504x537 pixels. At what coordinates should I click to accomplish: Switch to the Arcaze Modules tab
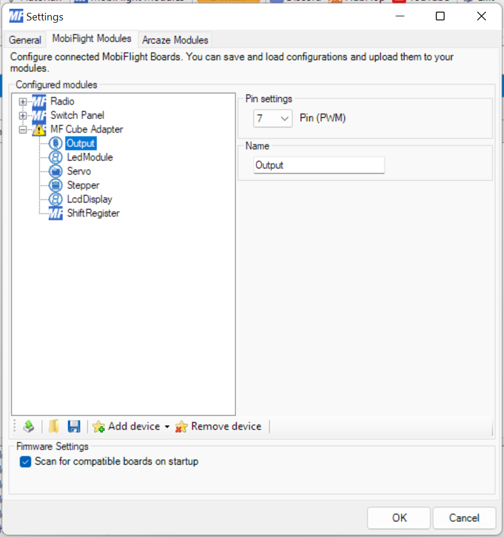point(175,40)
